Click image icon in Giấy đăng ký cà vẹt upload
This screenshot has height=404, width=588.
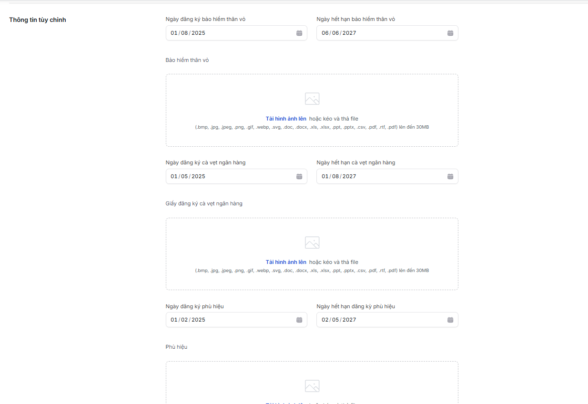pyautogui.click(x=312, y=242)
